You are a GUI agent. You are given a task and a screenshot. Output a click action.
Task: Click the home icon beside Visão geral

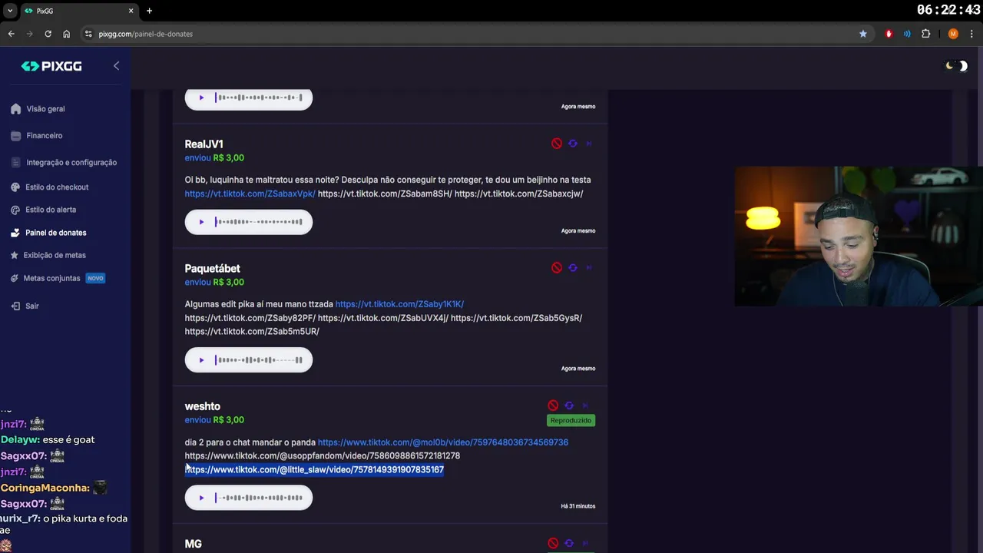(15, 109)
